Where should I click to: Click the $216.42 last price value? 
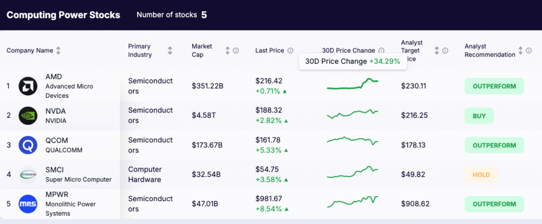coord(269,81)
